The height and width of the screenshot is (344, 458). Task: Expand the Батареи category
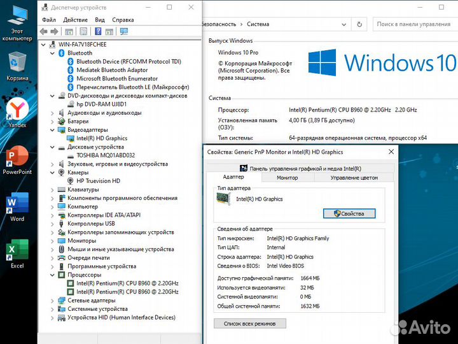click(x=52, y=122)
